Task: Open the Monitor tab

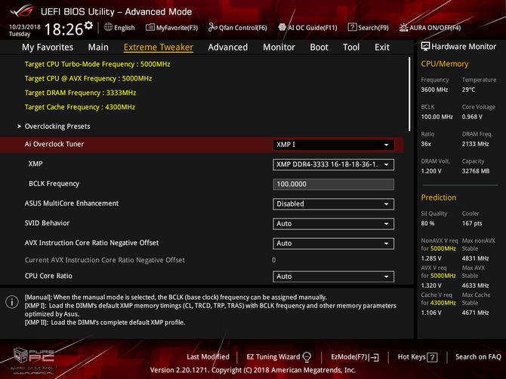Action: point(279,47)
